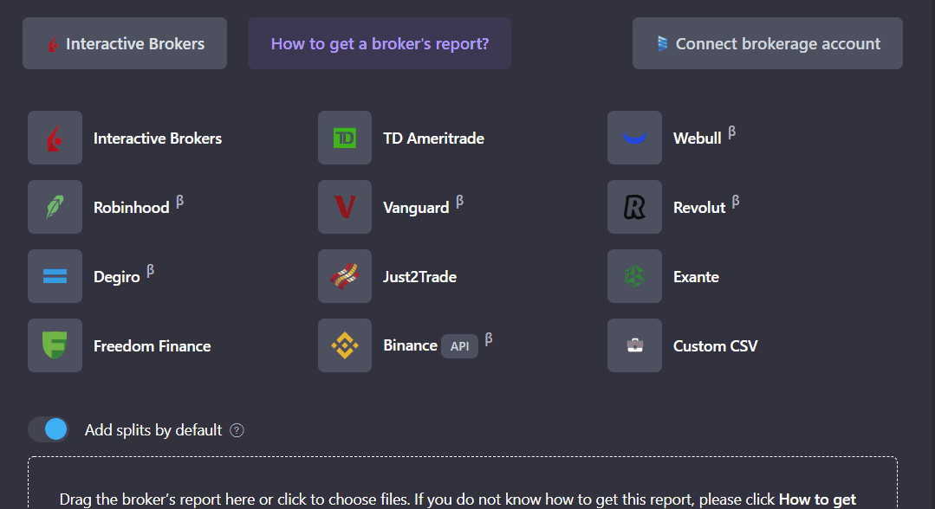Select the Degiro broker icon
The image size is (935, 509).
(55, 276)
